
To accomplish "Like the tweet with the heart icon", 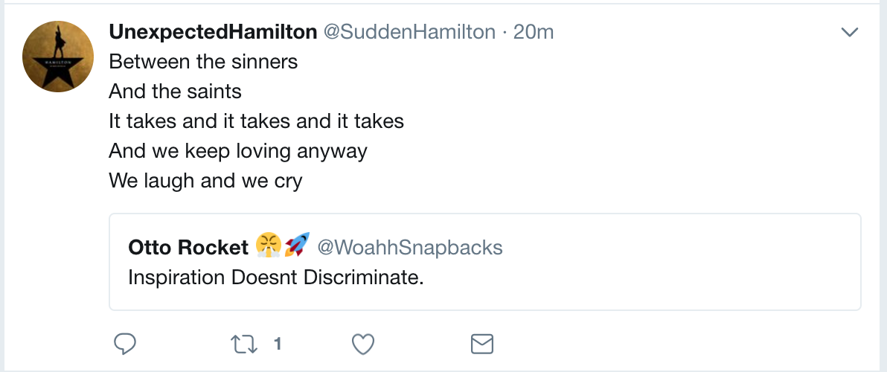I will [x=362, y=344].
